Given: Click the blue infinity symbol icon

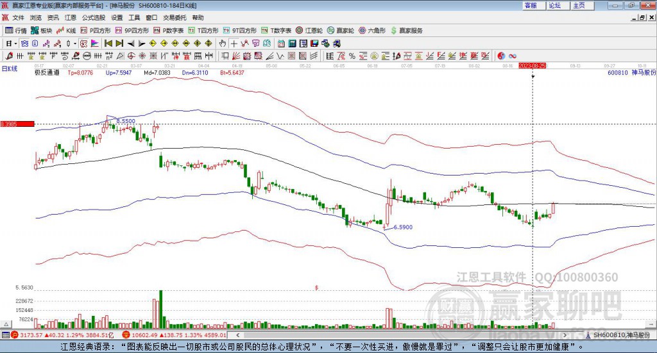Looking at the screenshot, I should 513,56.
